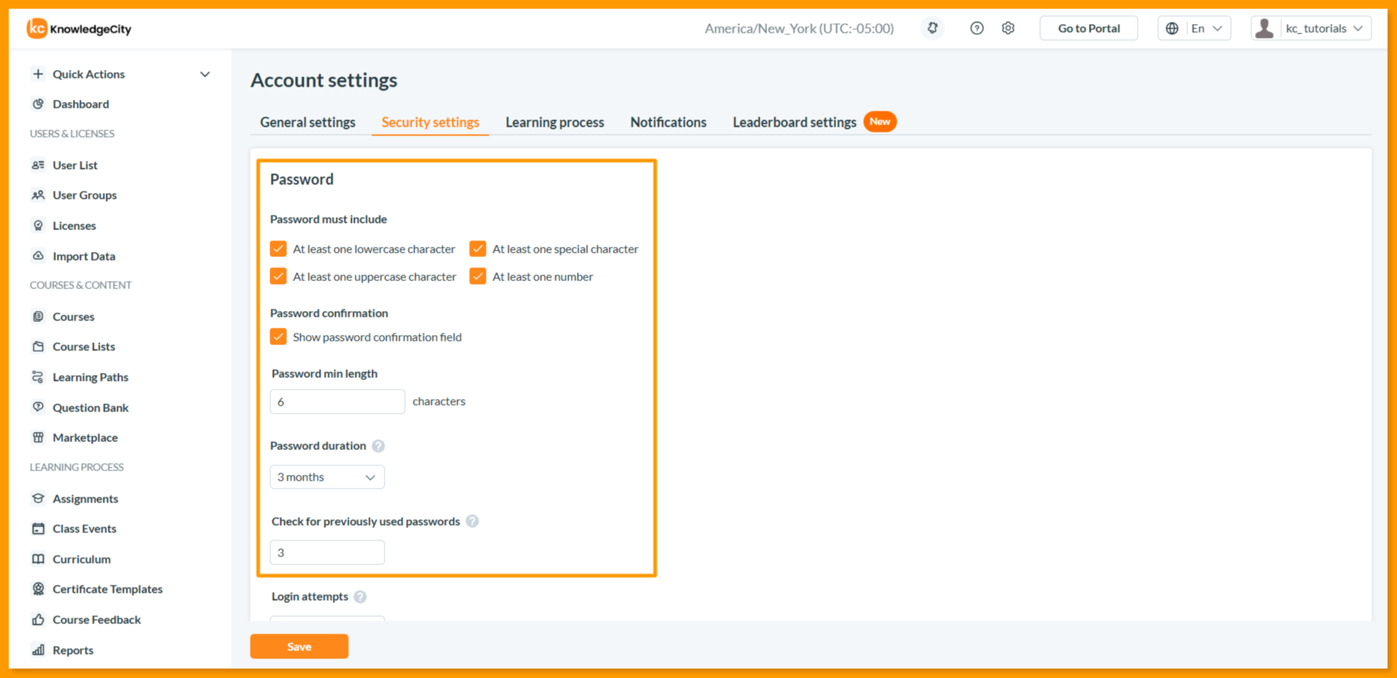1397x678 pixels.
Task: Open Curriculum in the sidebar
Action: click(x=82, y=559)
